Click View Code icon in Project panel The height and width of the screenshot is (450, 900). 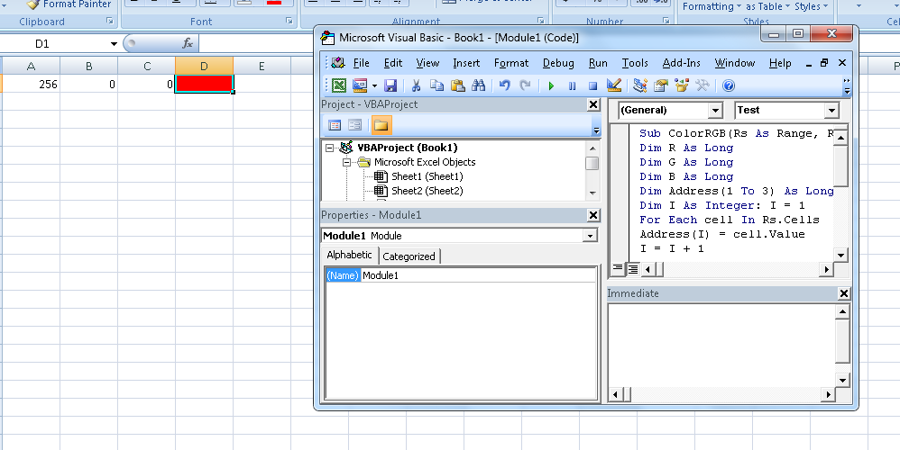pos(335,125)
